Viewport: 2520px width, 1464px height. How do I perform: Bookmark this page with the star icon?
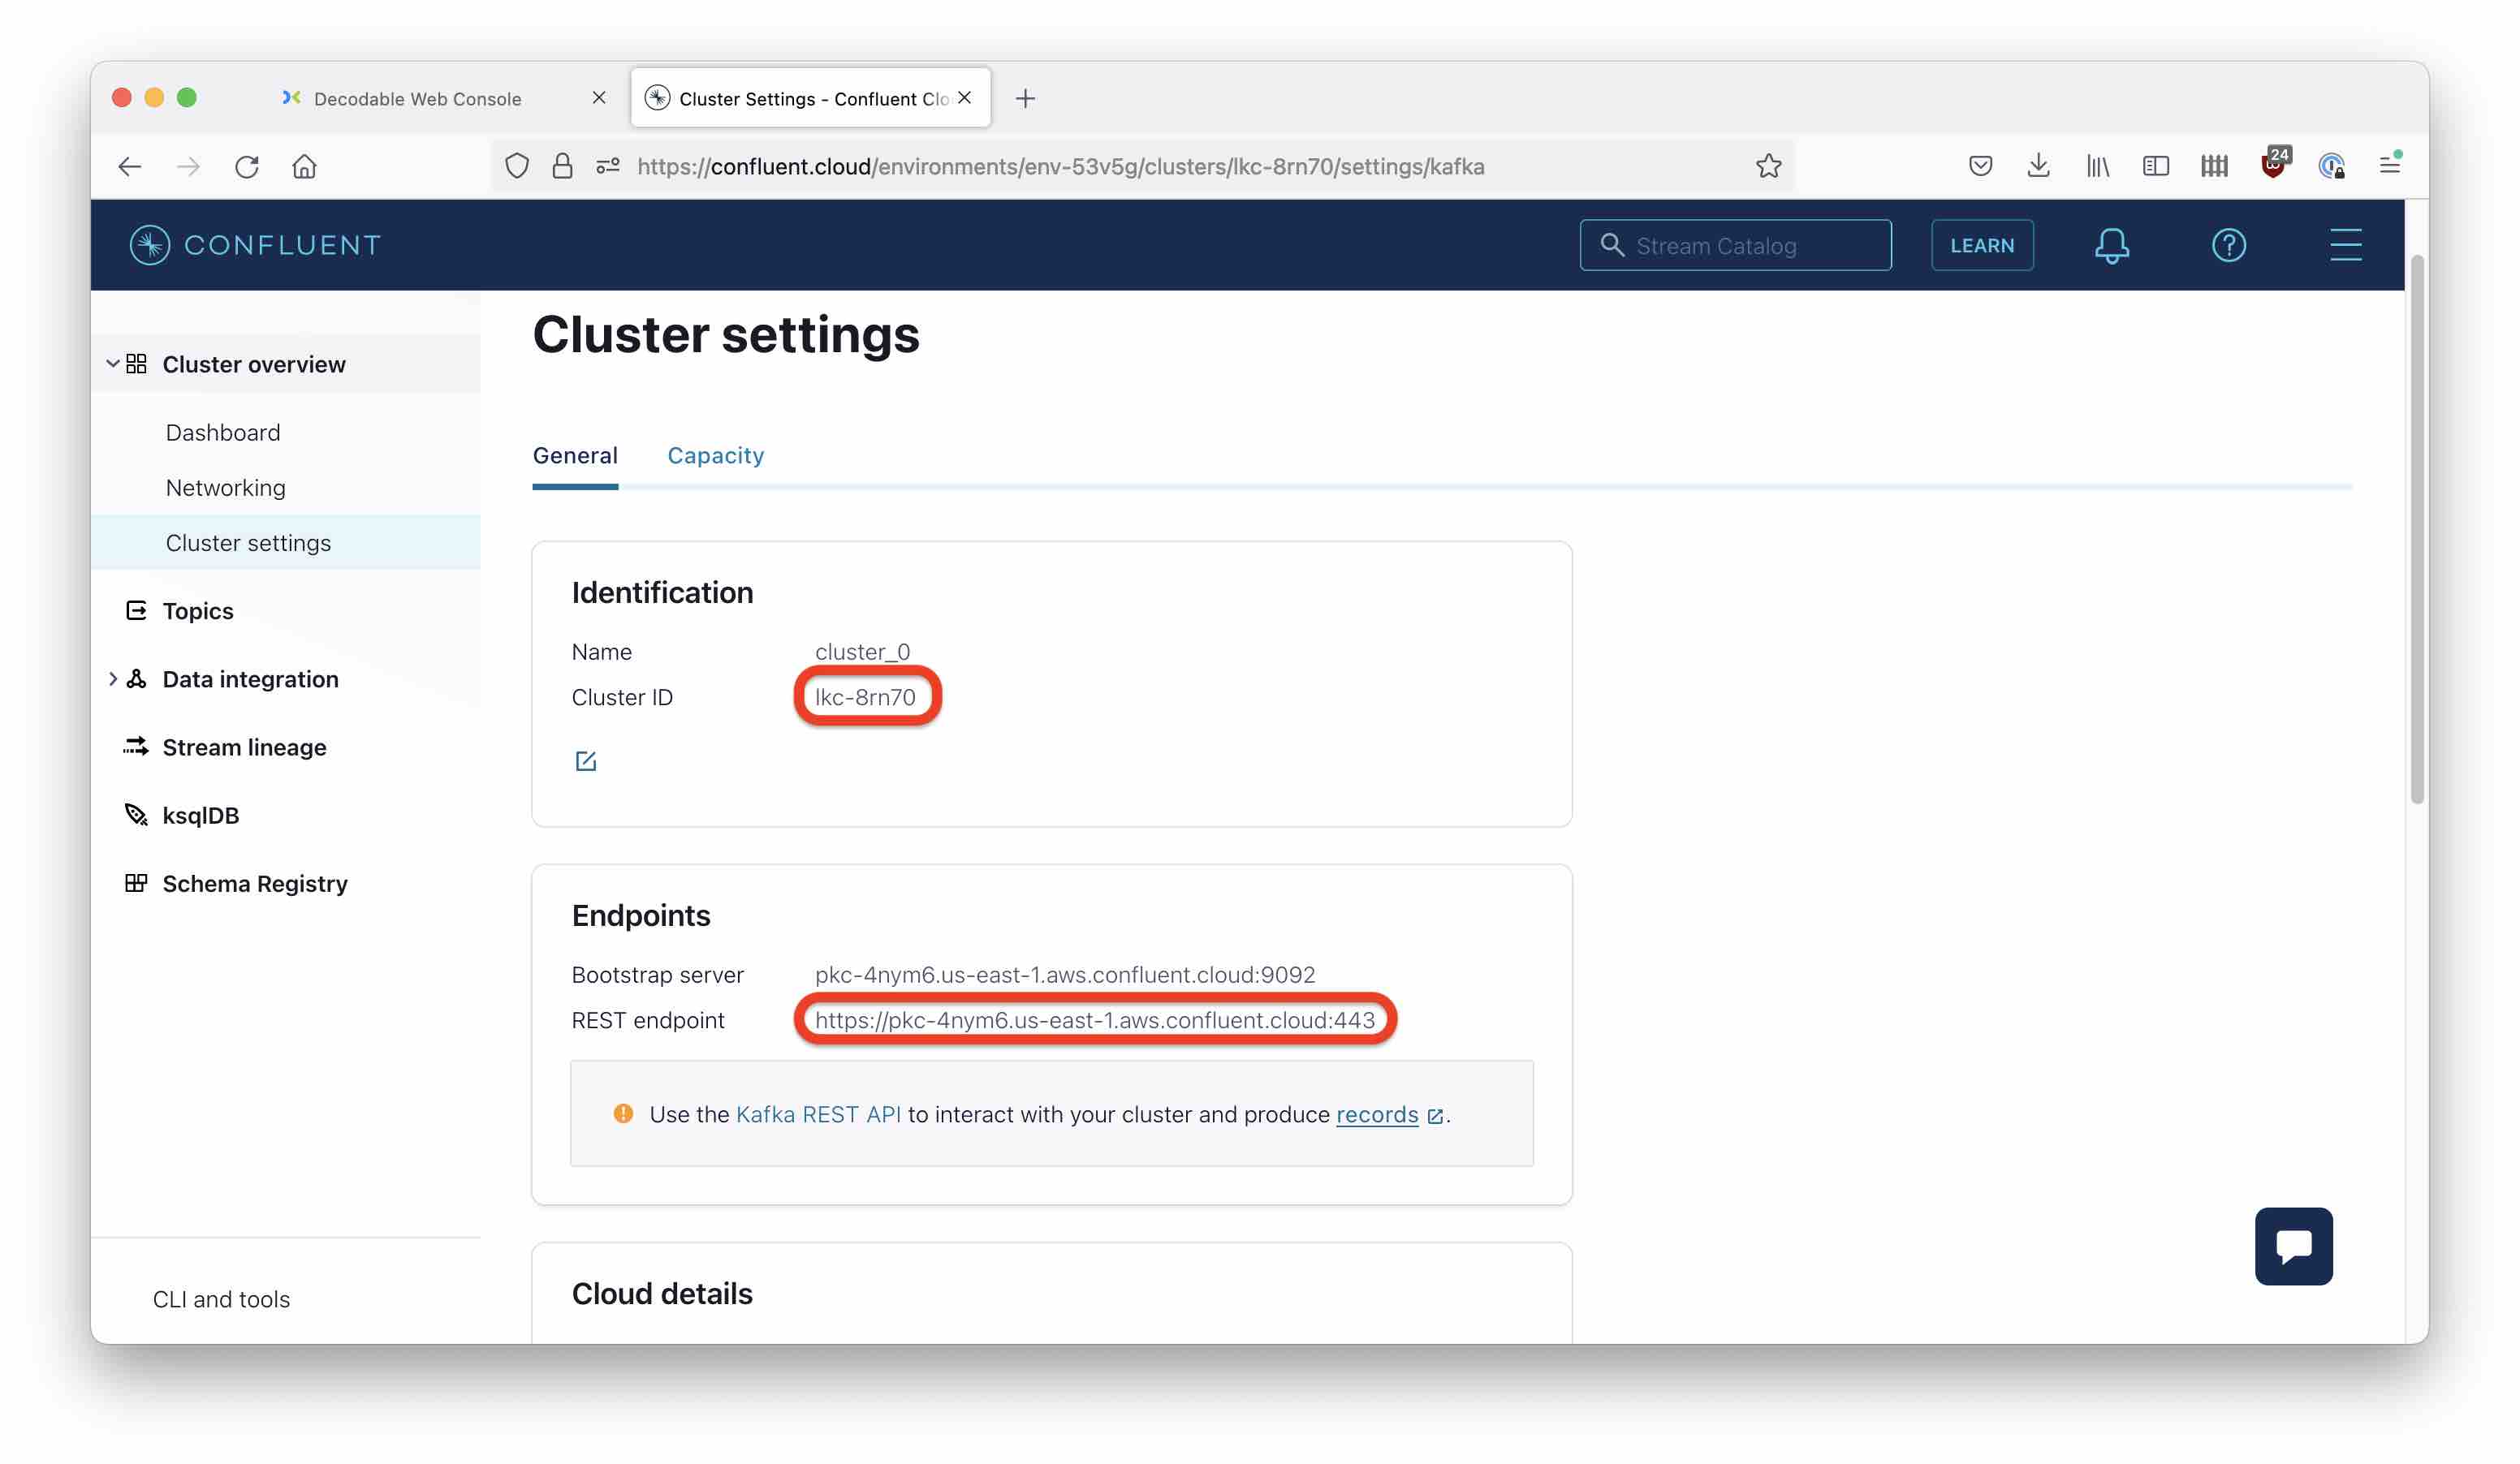pyautogui.click(x=1768, y=166)
